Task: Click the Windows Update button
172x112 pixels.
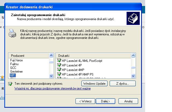Action: pyautogui.click(x=94, y=84)
